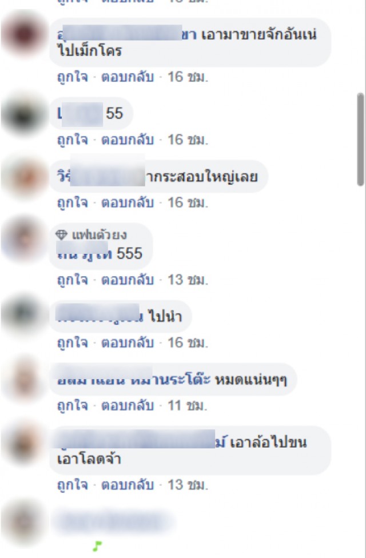Reply to the ไปนำ comment
The width and height of the screenshot is (366, 558).
point(128,342)
